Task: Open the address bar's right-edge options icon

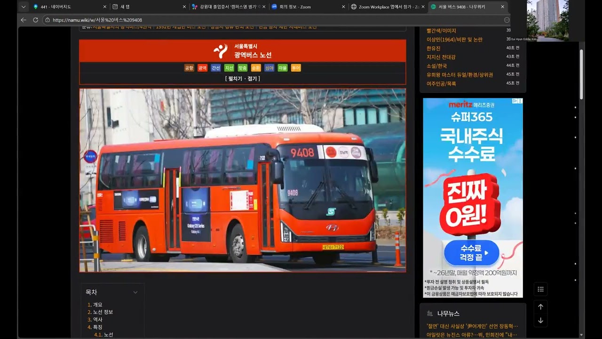Action: pos(506,20)
